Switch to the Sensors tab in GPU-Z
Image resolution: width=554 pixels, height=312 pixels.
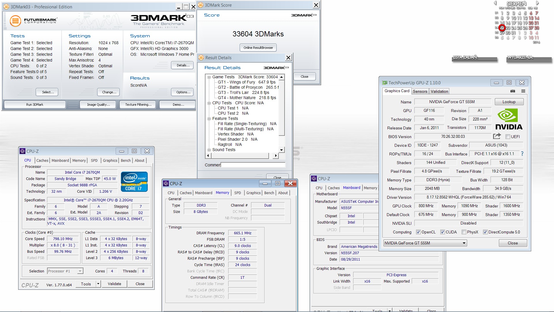point(420,91)
